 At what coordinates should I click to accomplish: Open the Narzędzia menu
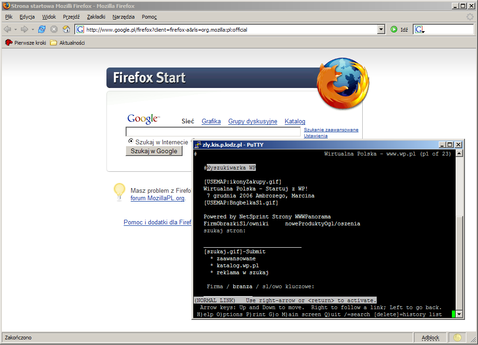123,17
